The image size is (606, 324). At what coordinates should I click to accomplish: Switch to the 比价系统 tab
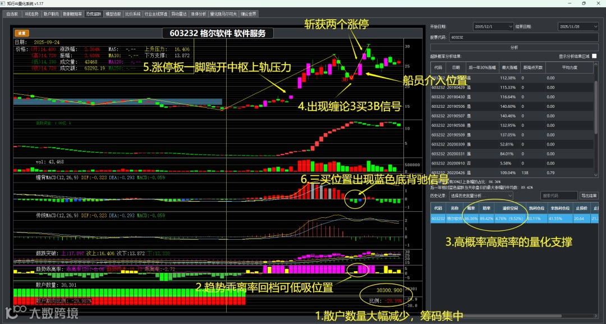point(133,14)
